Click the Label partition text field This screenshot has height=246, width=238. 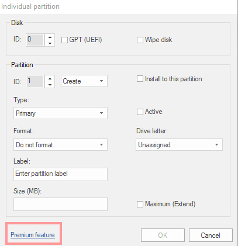coord(60,174)
